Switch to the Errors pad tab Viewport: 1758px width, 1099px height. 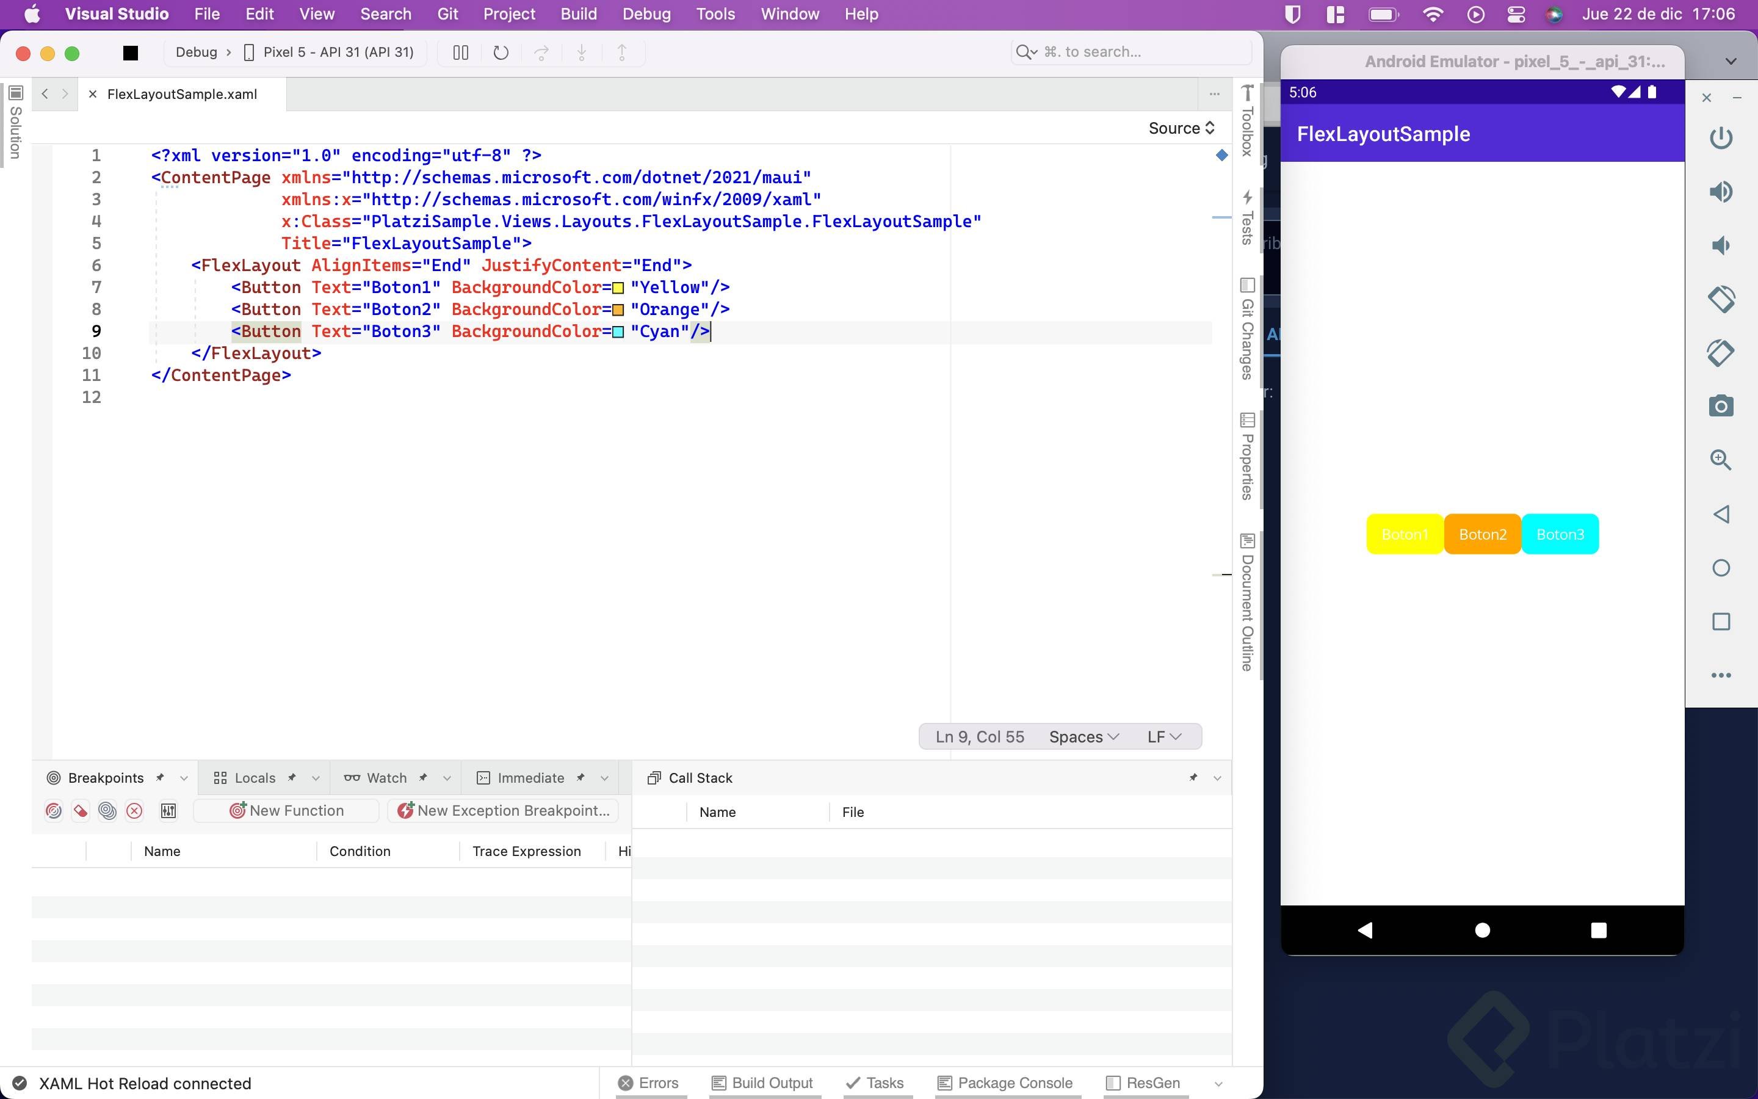[649, 1083]
